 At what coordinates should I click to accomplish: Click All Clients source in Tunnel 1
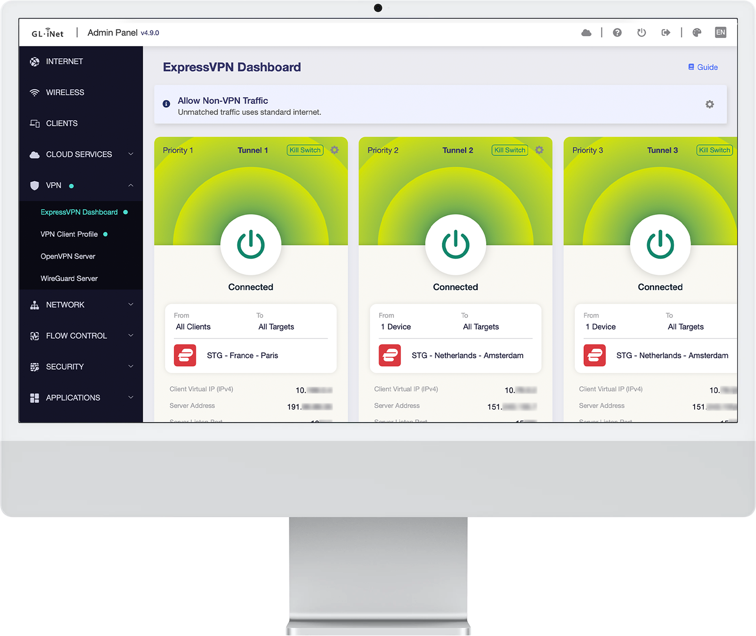coord(193,327)
